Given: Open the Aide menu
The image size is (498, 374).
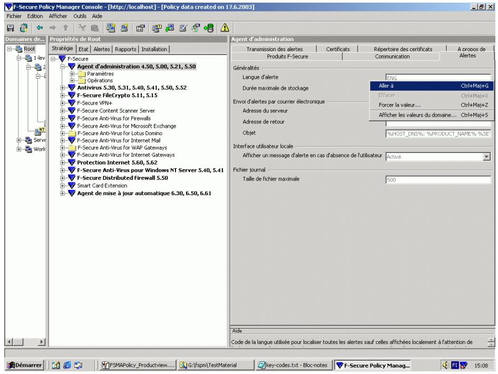Looking at the screenshot, I should [97, 16].
